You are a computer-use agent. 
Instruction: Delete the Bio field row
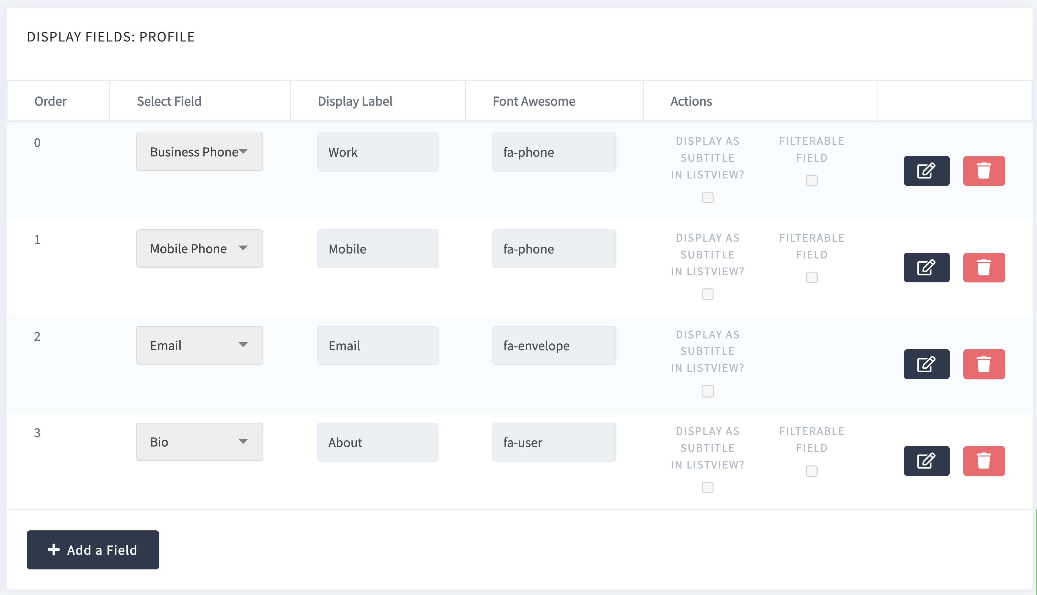tap(983, 461)
